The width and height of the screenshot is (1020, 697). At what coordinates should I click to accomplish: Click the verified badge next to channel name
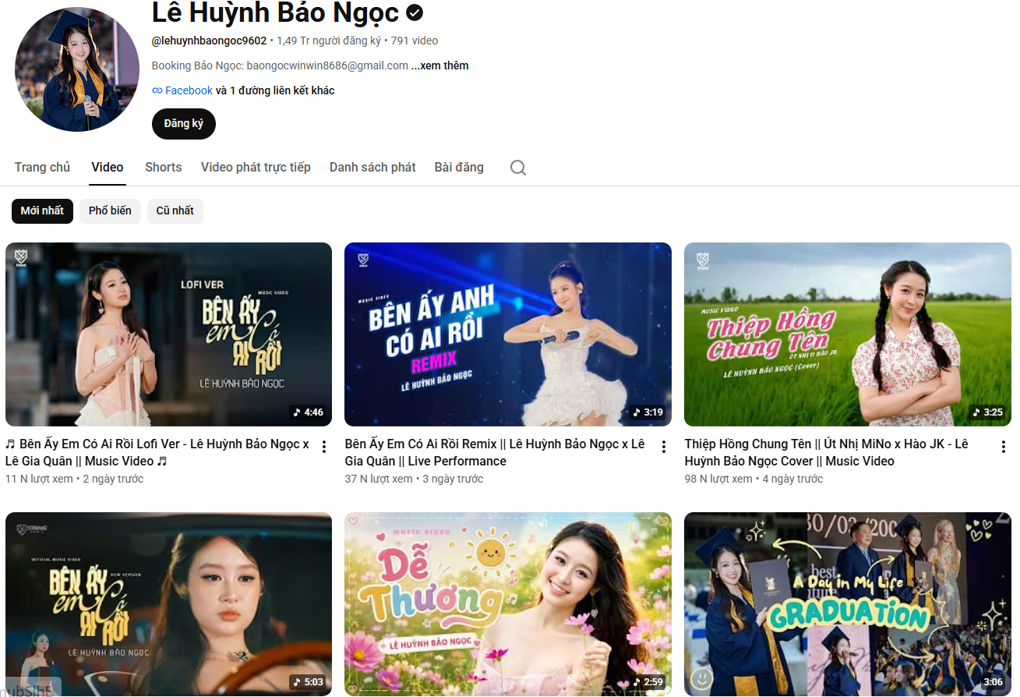tap(415, 12)
